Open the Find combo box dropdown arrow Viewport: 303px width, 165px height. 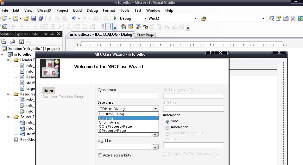[x=263, y=19]
